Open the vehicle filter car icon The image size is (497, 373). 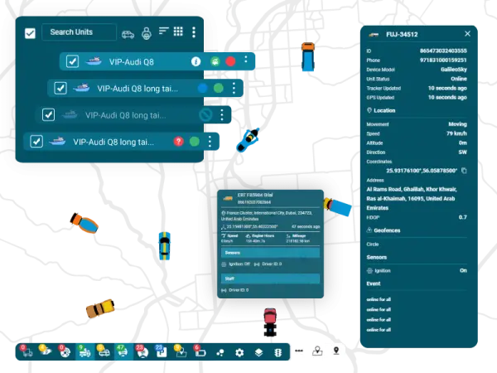click(128, 34)
